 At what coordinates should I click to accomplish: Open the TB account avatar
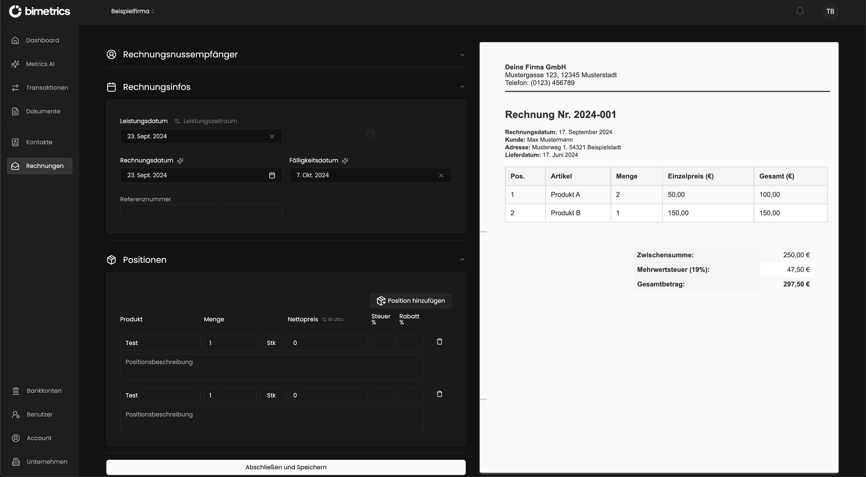(830, 11)
